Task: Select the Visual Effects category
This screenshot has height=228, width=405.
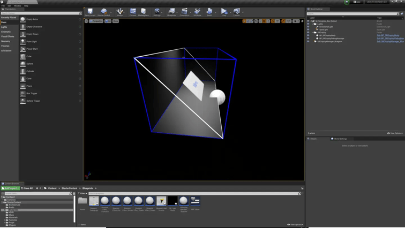Action: [7, 36]
